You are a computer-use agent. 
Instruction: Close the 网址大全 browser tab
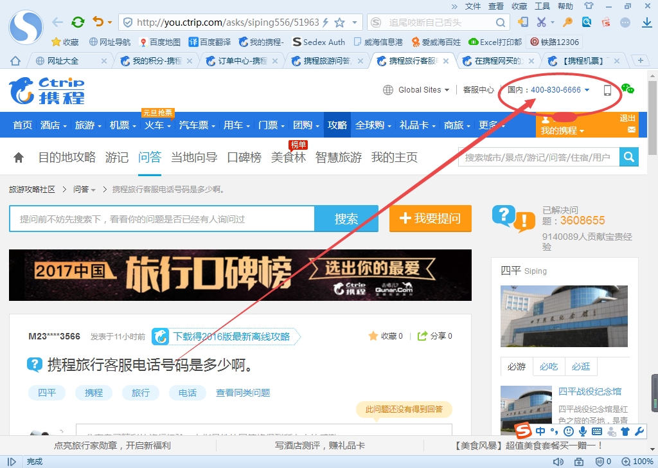point(103,61)
